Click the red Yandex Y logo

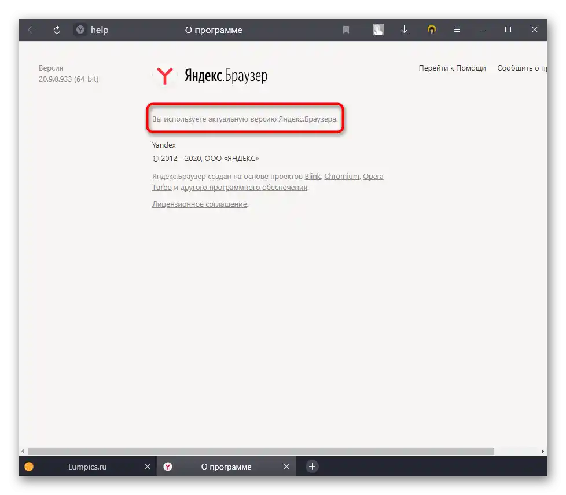coord(165,75)
